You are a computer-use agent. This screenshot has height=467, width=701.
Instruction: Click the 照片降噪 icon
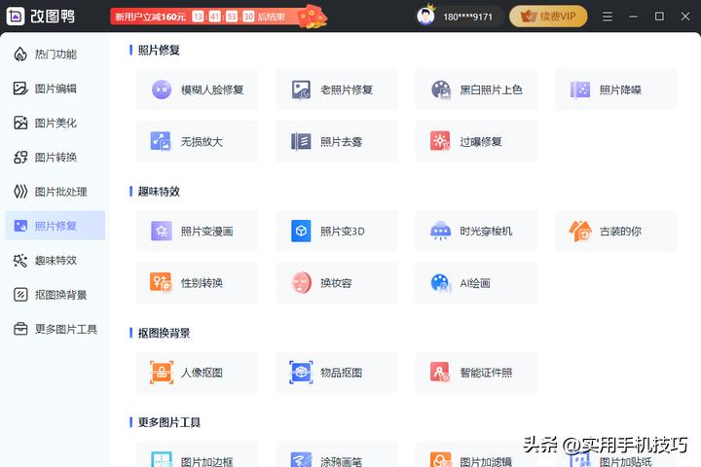pos(580,90)
